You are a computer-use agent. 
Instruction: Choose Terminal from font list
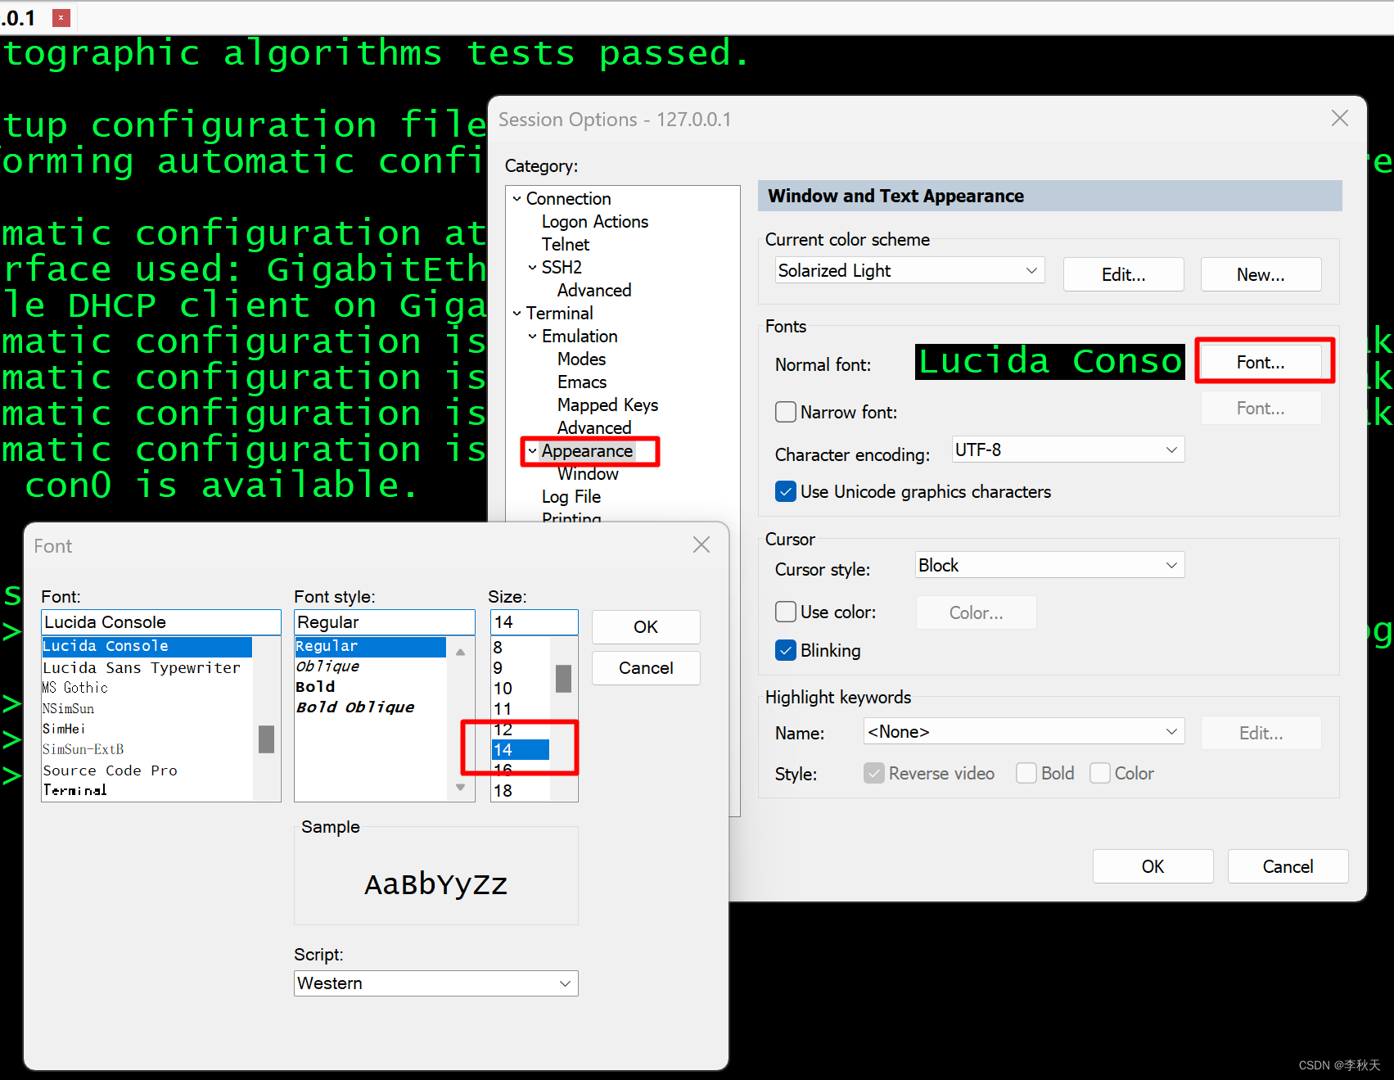pyautogui.click(x=74, y=790)
